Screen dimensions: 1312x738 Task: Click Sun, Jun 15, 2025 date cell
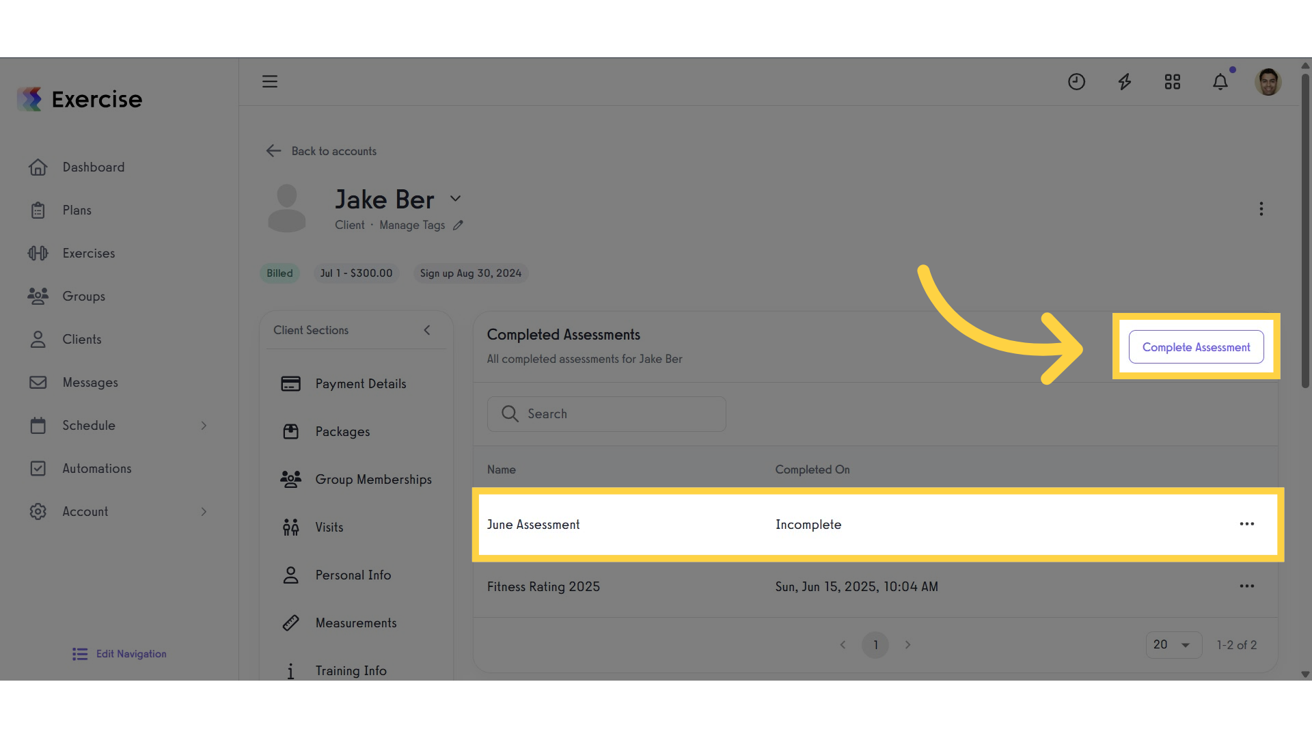(x=856, y=587)
